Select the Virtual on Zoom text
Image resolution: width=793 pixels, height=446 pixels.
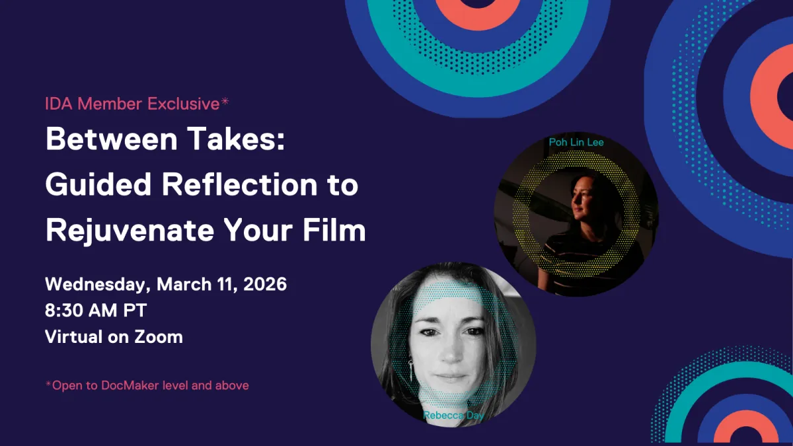(112, 337)
